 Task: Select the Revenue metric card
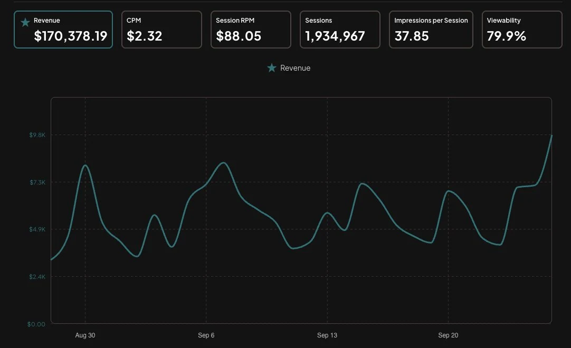tap(63, 30)
